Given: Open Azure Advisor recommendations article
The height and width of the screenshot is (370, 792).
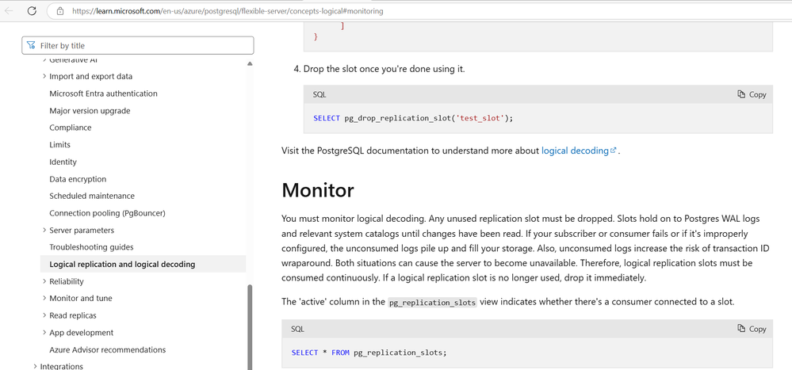Looking at the screenshot, I should [x=108, y=350].
